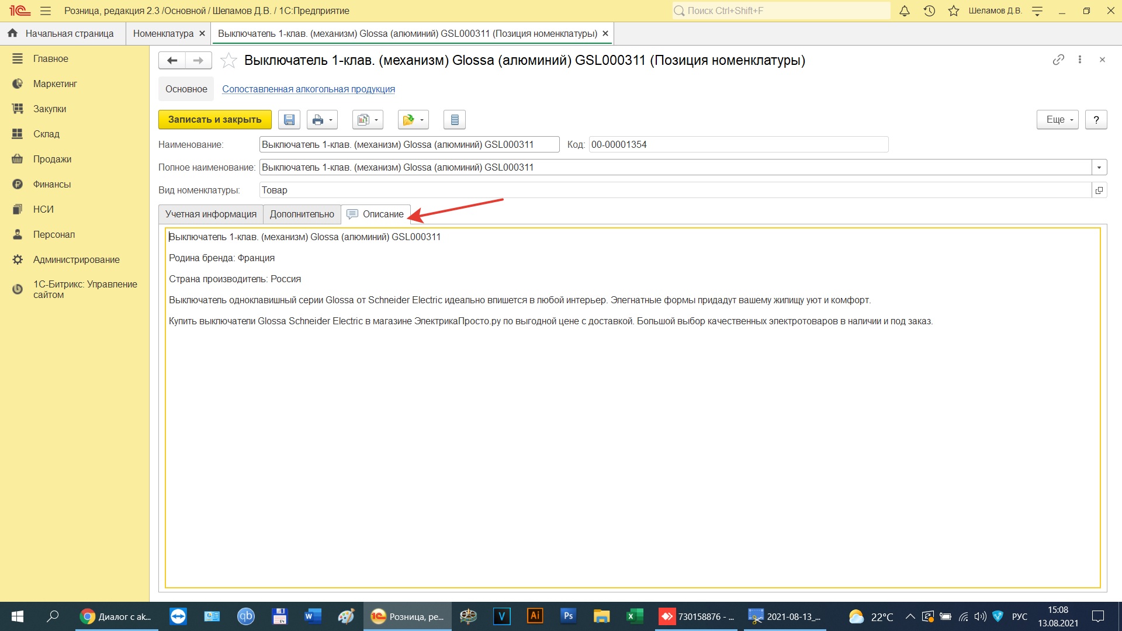Open the Еще menu
This screenshot has height=631, width=1122.
(x=1058, y=120)
